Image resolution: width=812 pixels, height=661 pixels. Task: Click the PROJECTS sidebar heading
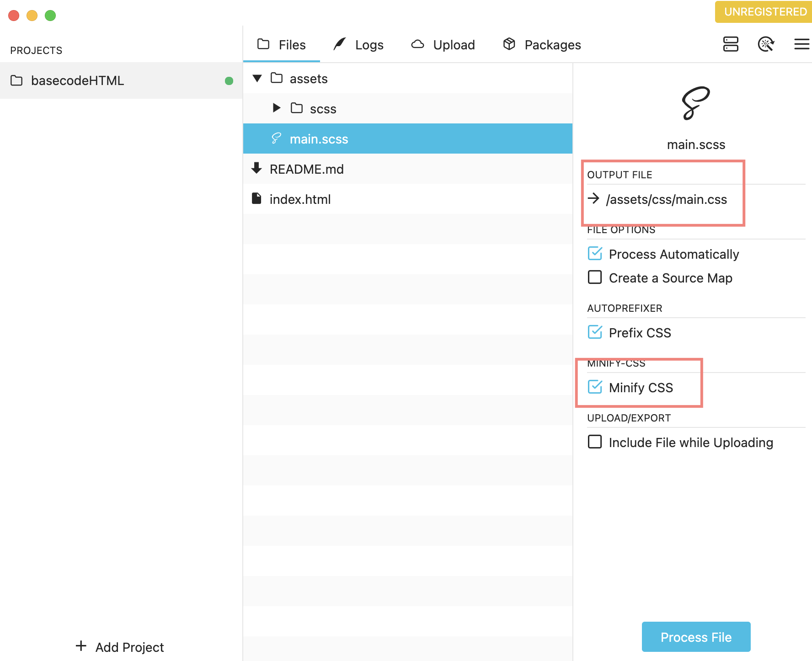36,50
